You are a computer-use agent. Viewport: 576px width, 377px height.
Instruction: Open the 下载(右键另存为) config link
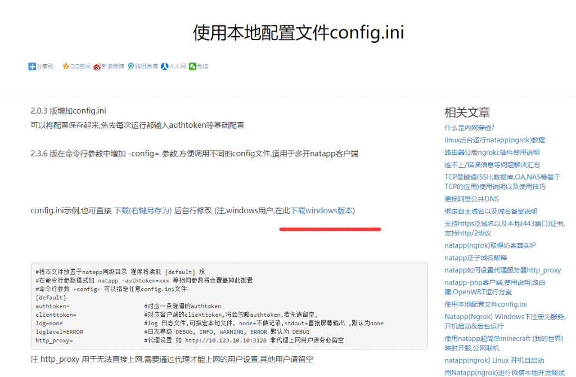(x=143, y=210)
